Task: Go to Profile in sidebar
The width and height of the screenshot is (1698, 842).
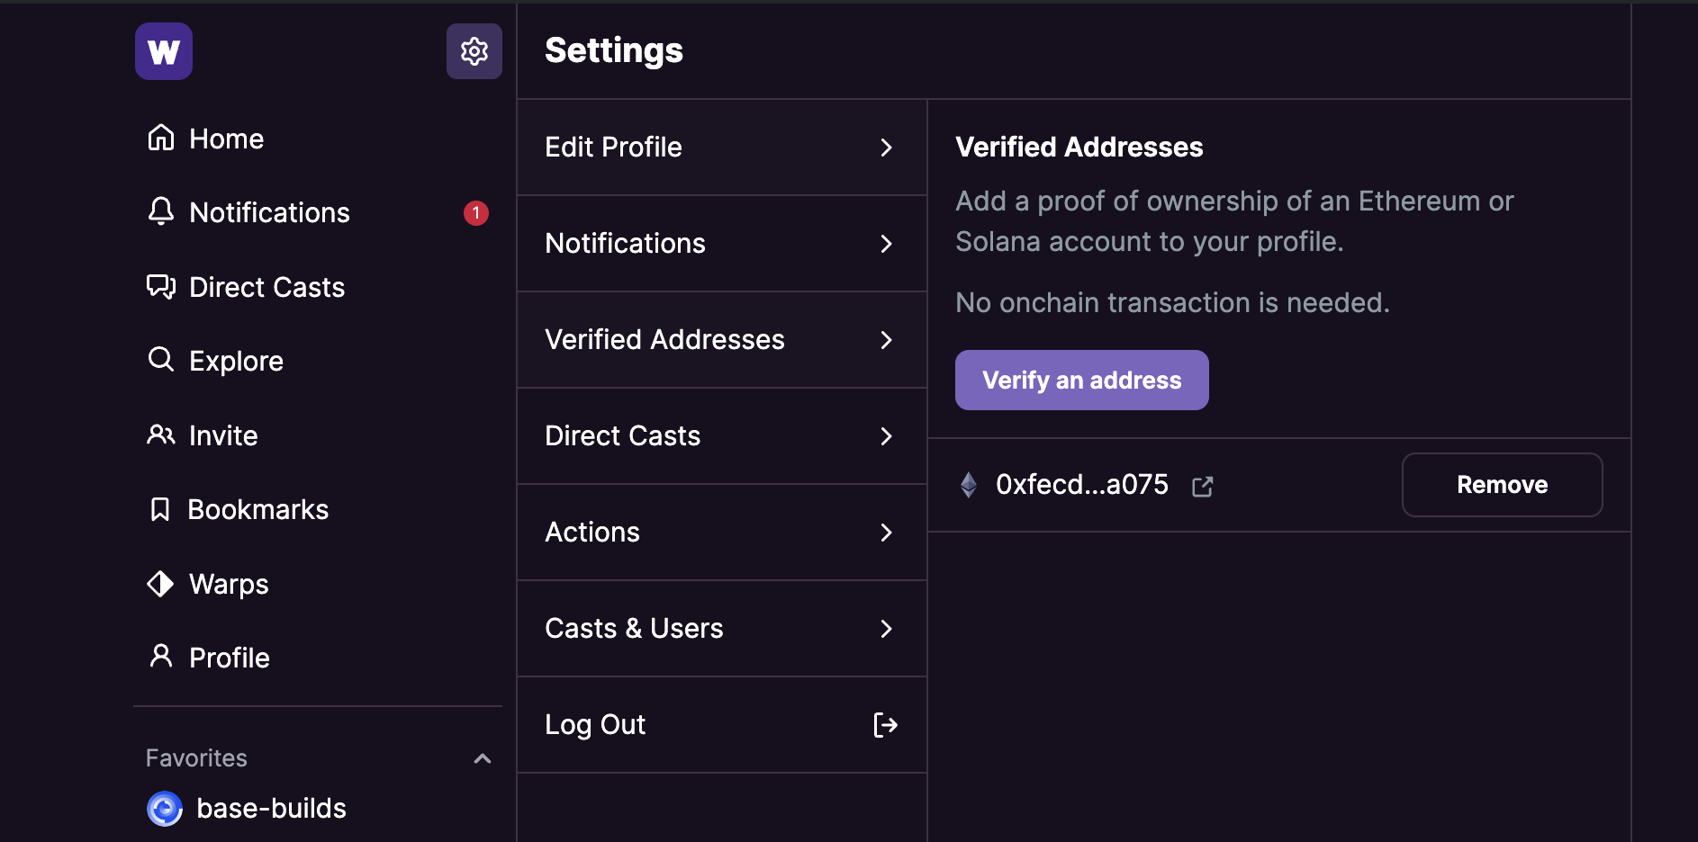Action: tap(229, 658)
